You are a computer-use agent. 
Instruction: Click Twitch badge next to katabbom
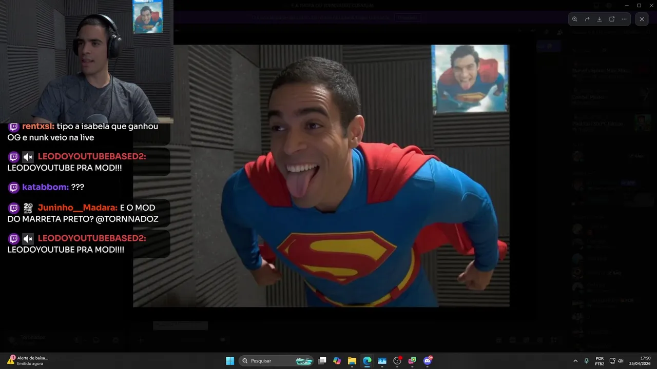[13, 188]
